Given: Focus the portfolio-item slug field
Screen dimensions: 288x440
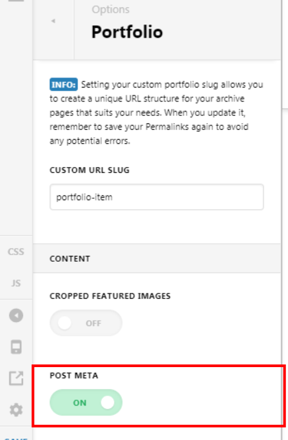Looking at the screenshot, I should point(156,197).
